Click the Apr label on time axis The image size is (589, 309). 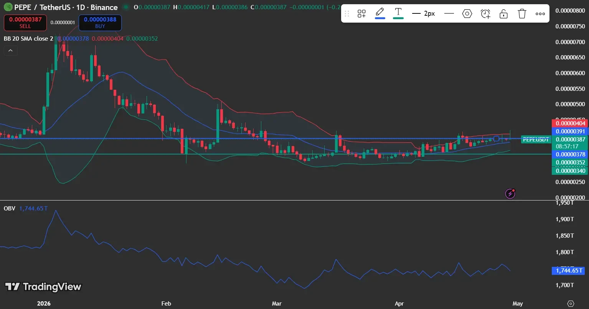tap(399, 304)
